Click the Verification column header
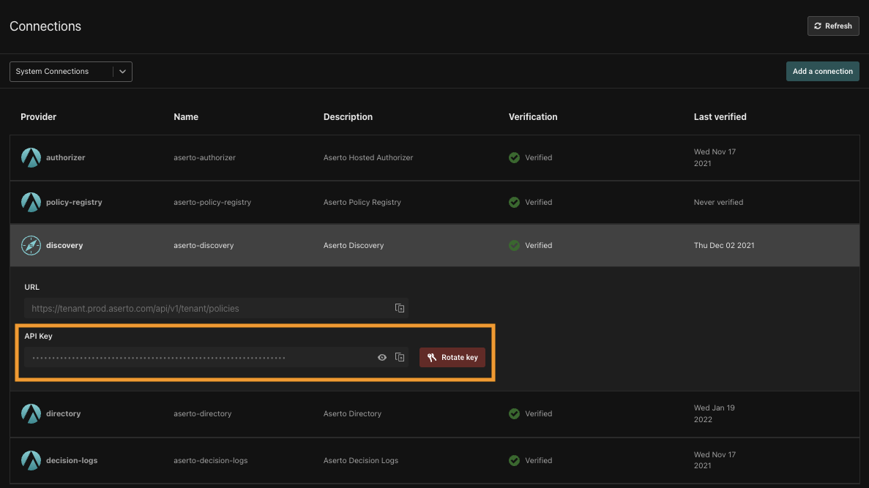Image resolution: width=869 pixels, height=488 pixels. pos(533,117)
